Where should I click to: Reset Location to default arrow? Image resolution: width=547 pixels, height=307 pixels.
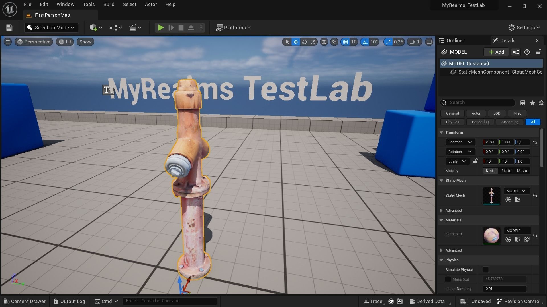pyautogui.click(x=535, y=142)
